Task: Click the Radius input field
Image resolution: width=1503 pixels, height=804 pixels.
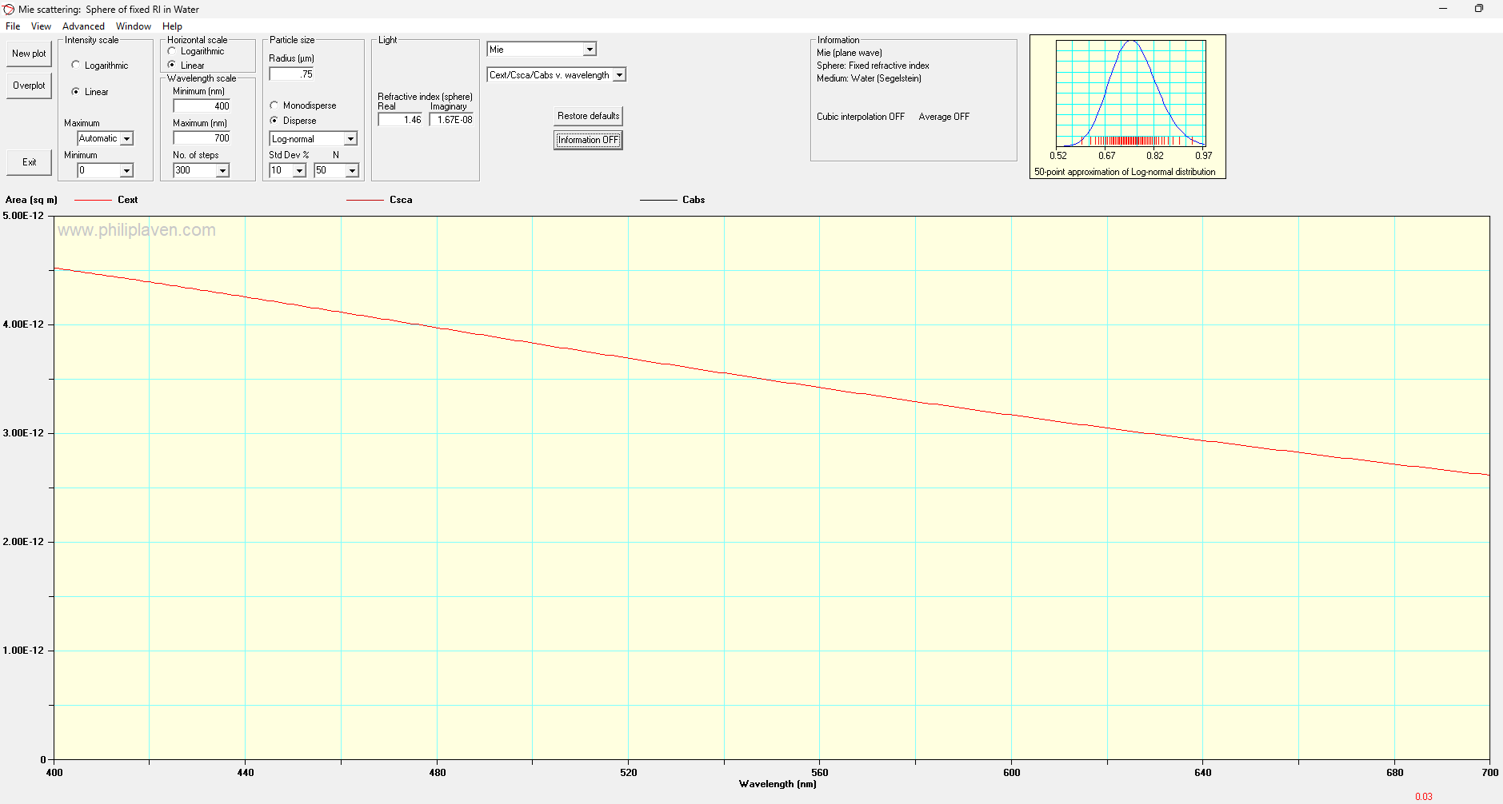Action: [x=292, y=74]
